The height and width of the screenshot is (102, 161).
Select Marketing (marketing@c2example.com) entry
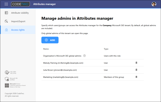coord(61,77)
